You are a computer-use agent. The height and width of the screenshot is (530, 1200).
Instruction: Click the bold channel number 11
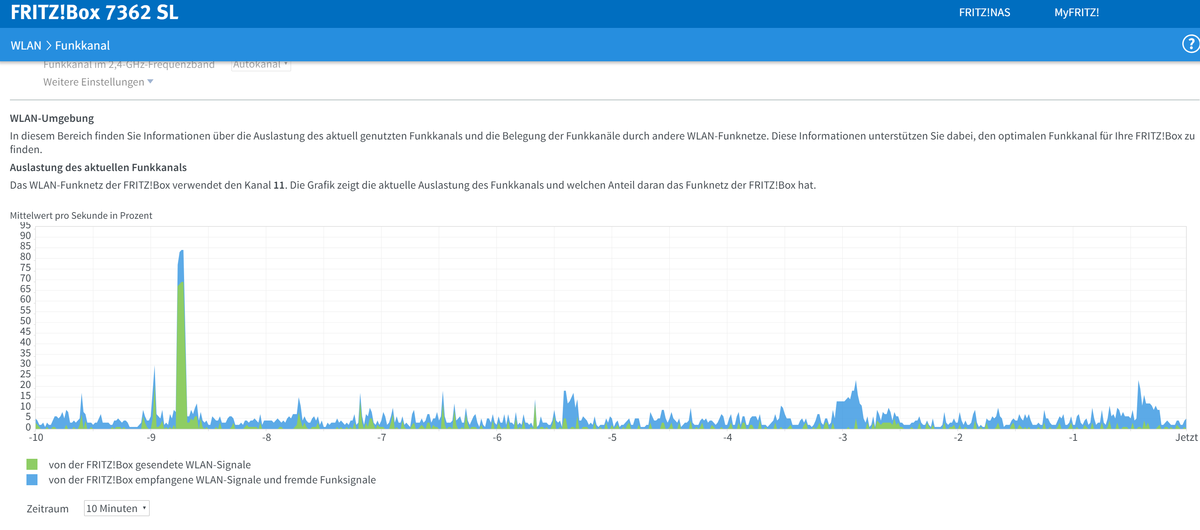click(279, 185)
